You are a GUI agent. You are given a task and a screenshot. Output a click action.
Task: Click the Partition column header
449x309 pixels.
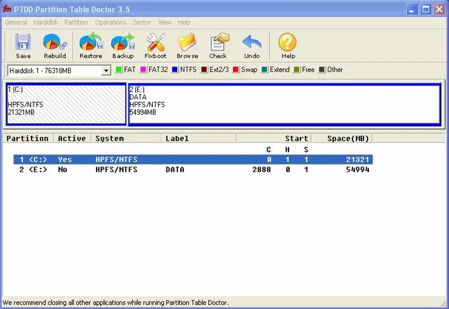[28, 139]
